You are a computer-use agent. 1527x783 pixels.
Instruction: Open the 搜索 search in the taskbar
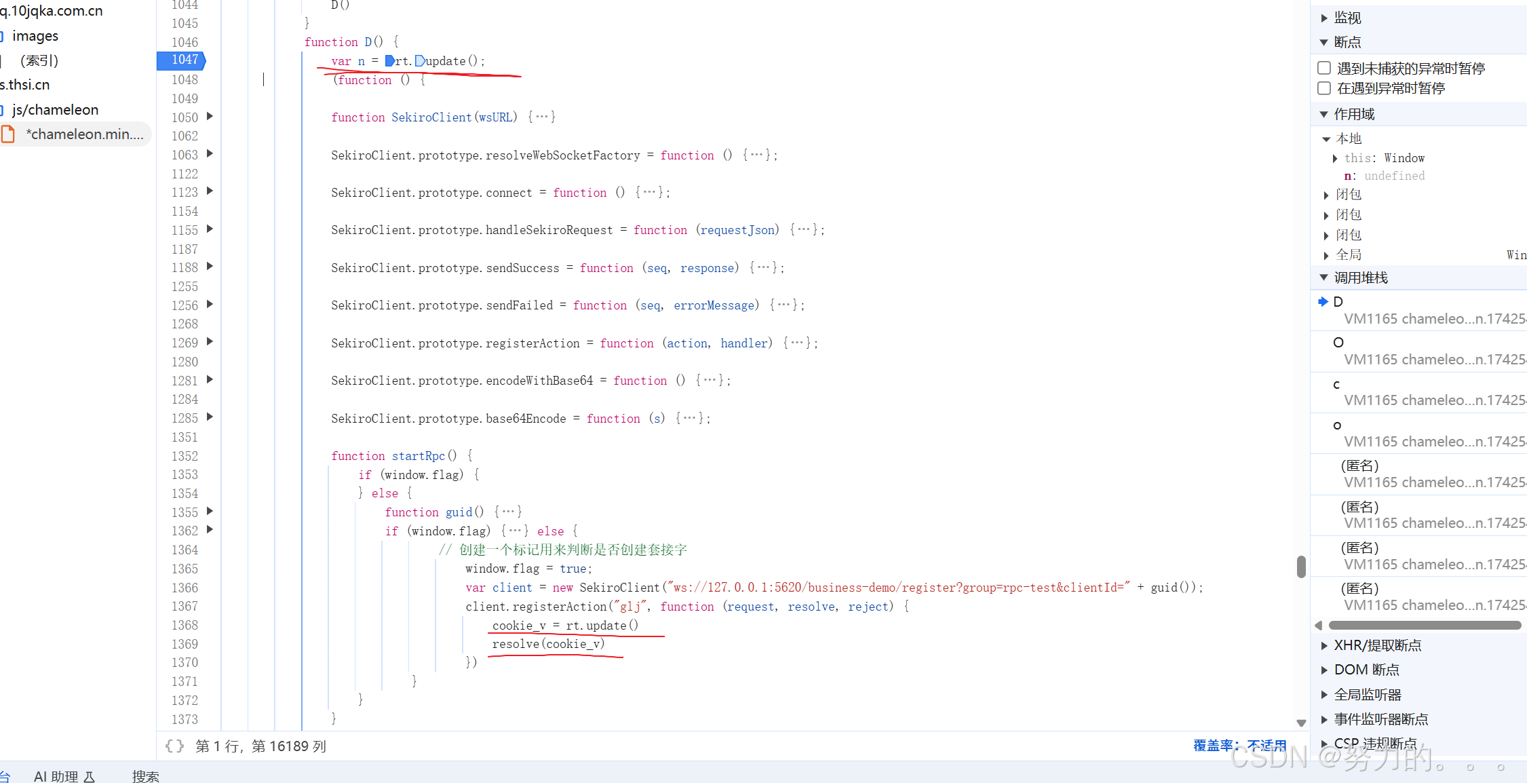pos(144,776)
